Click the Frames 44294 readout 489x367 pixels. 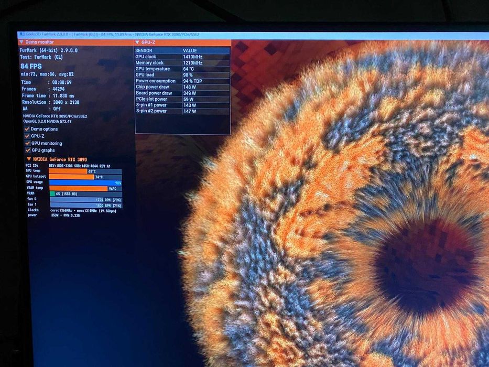pos(44,89)
